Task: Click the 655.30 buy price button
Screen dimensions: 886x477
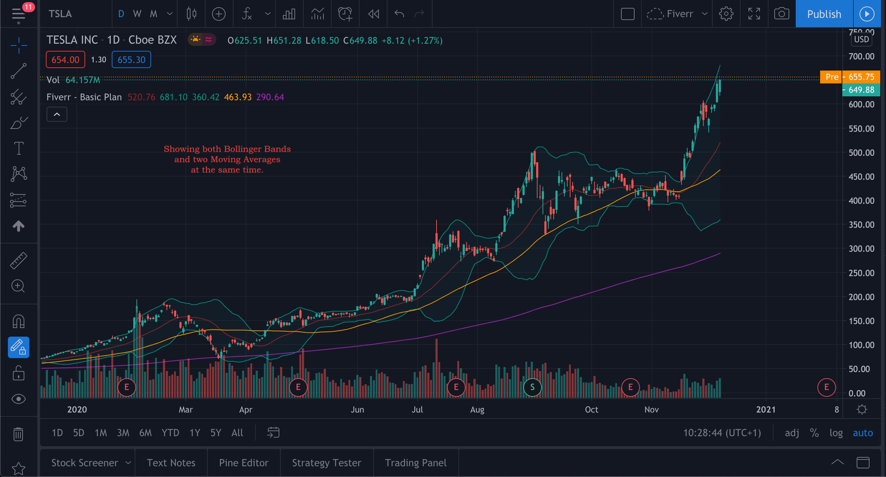Action: [x=131, y=59]
